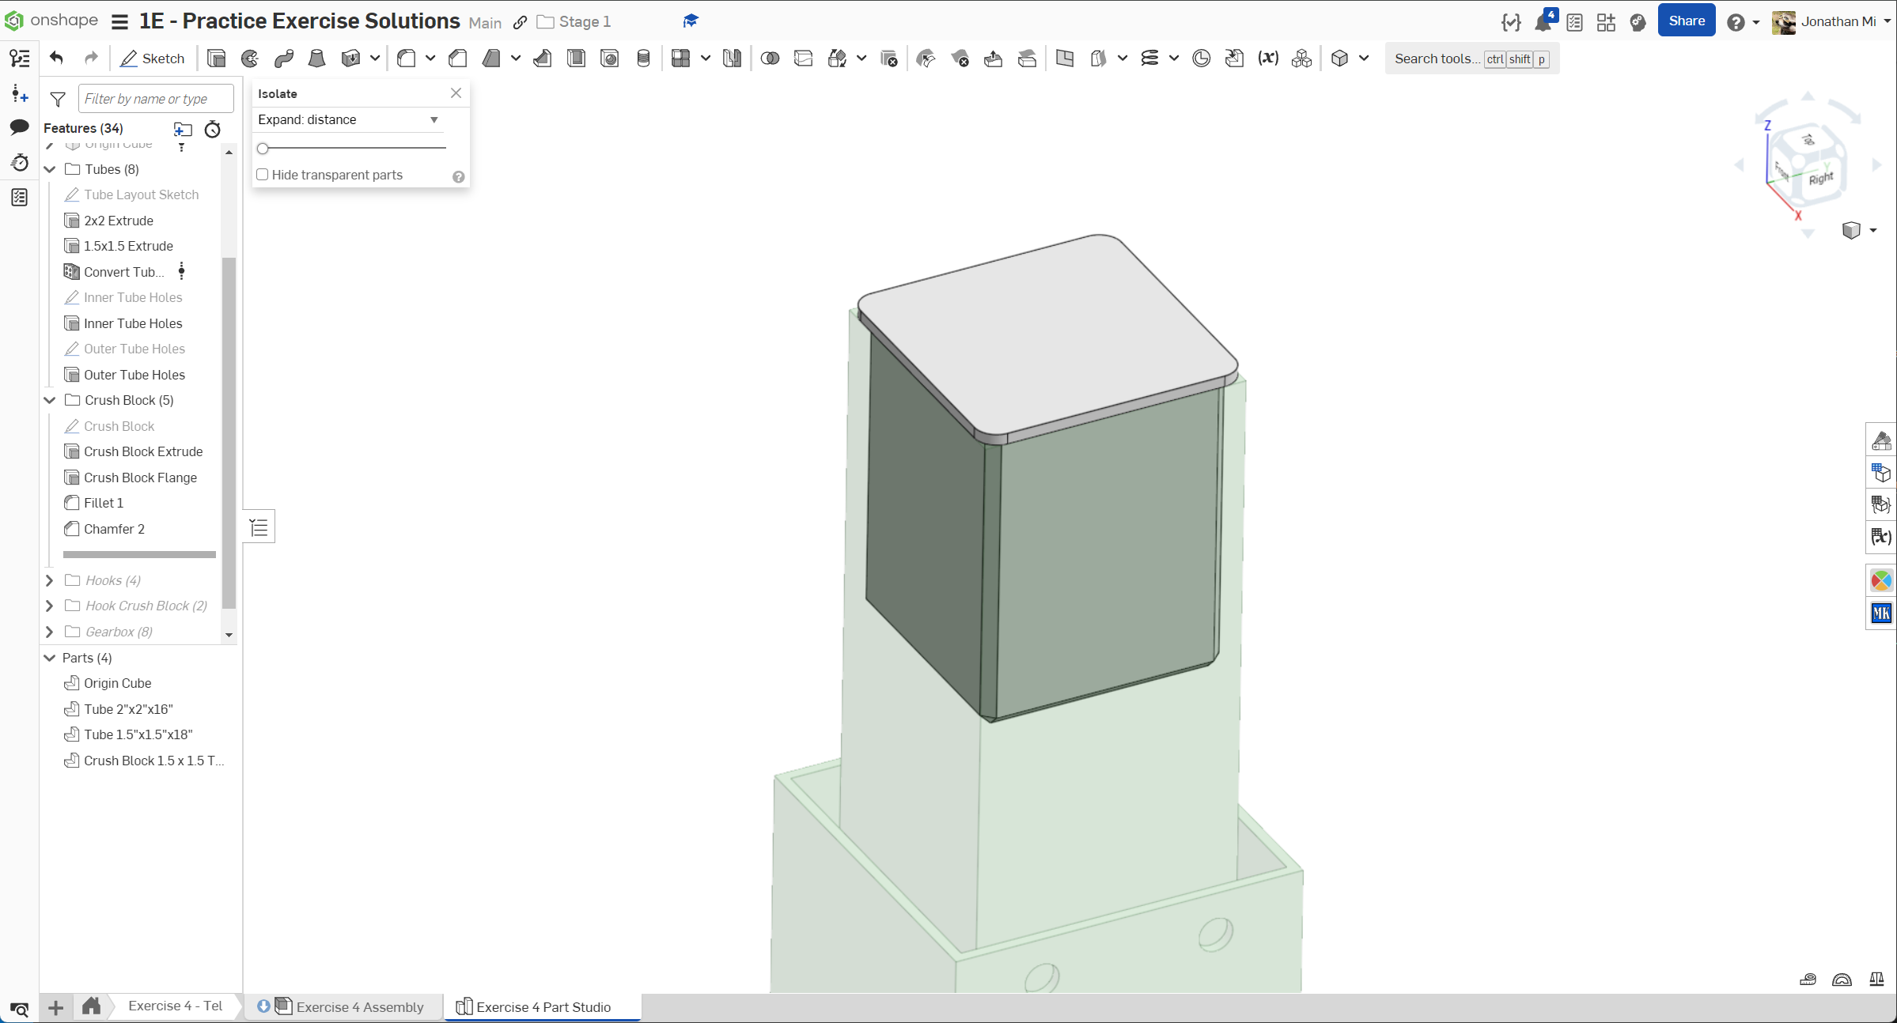Viewport: 1897px width, 1023px height.
Task: Click the Filter by name input field
Action: click(x=155, y=99)
